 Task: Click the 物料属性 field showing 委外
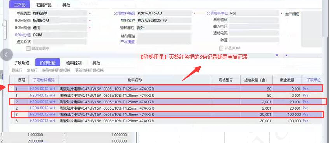point(164,28)
